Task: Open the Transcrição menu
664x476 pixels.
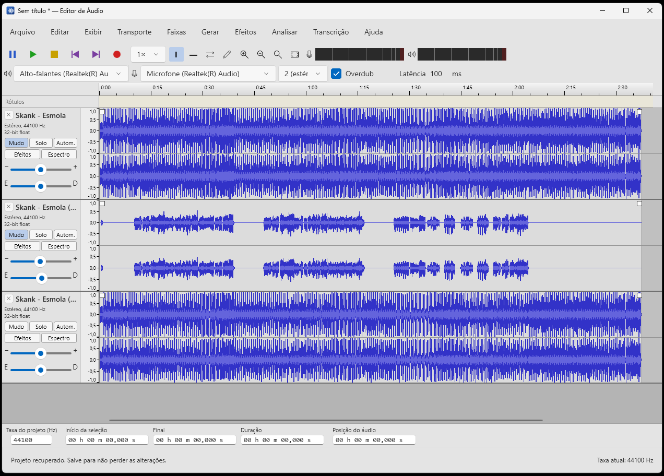Action: tap(331, 32)
